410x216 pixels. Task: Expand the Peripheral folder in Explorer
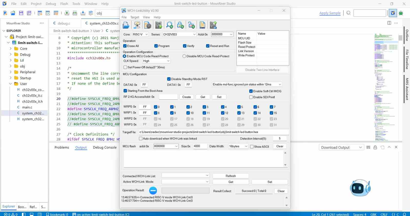[x=11, y=72]
